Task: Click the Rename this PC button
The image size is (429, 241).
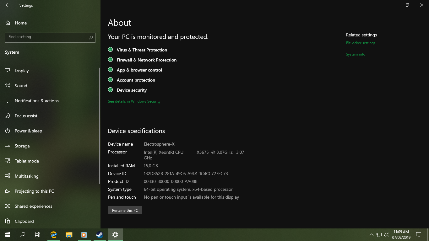Action: [x=125, y=210]
